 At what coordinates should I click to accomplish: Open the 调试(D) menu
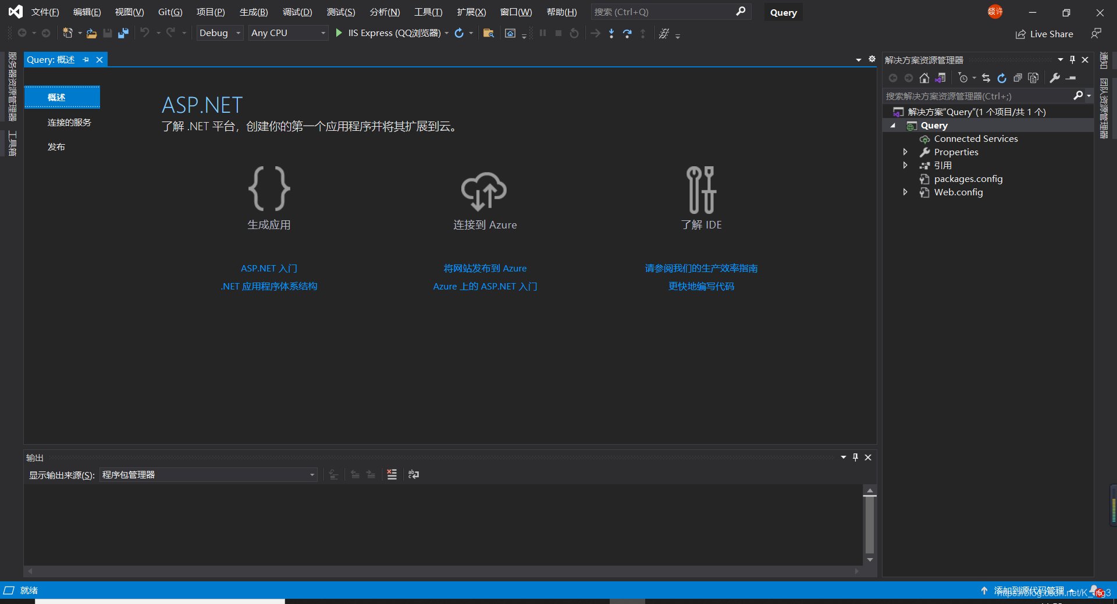tap(297, 12)
